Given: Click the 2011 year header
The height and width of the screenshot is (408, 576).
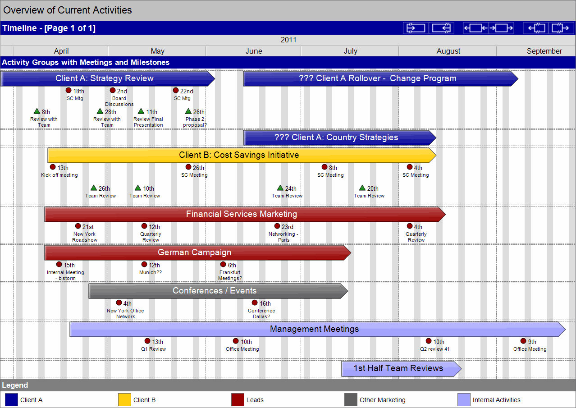Looking at the screenshot, I should pos(288,40).
